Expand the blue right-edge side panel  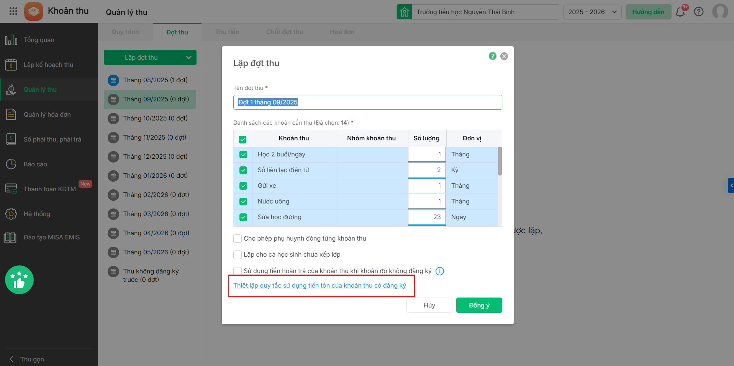click(731, 185)
